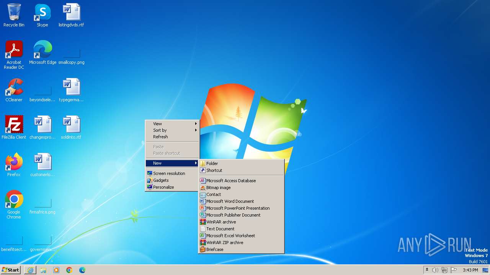Select the Skype desktop shortcut
490x275 pixels.
[42, 15]
